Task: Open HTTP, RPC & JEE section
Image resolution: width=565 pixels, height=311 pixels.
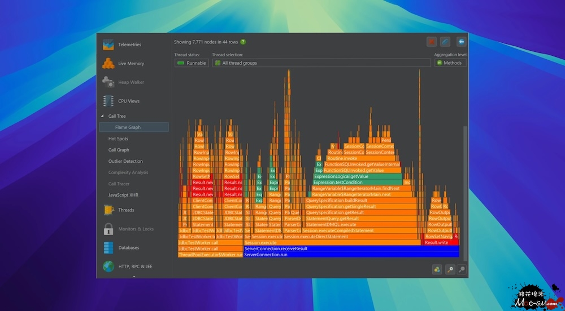Action: coord(135,266)
